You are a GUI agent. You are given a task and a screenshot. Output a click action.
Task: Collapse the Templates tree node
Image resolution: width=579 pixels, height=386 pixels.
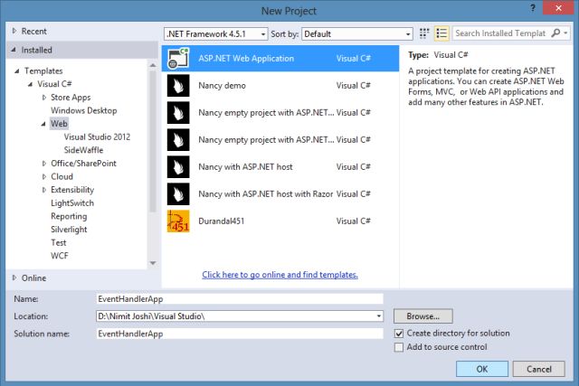pyautogui.click(x=17, y=71)
